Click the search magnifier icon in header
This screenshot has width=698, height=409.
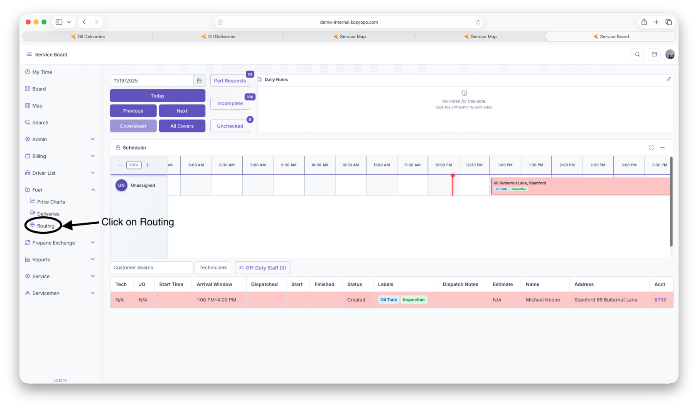(x=637, y=54)
